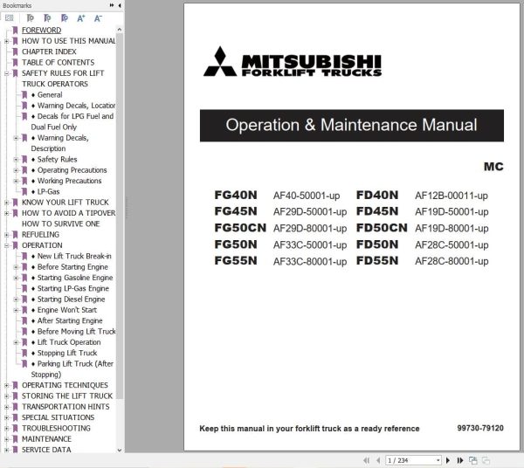Expand Before Starting Engine bookmark
Screen dimensions: 524x468
(x=16, y=267)
